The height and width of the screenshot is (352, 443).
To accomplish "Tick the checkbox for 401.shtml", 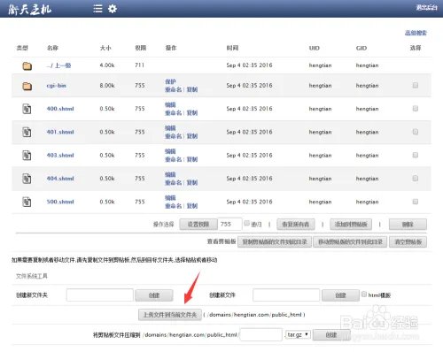I will pos(416,132).
